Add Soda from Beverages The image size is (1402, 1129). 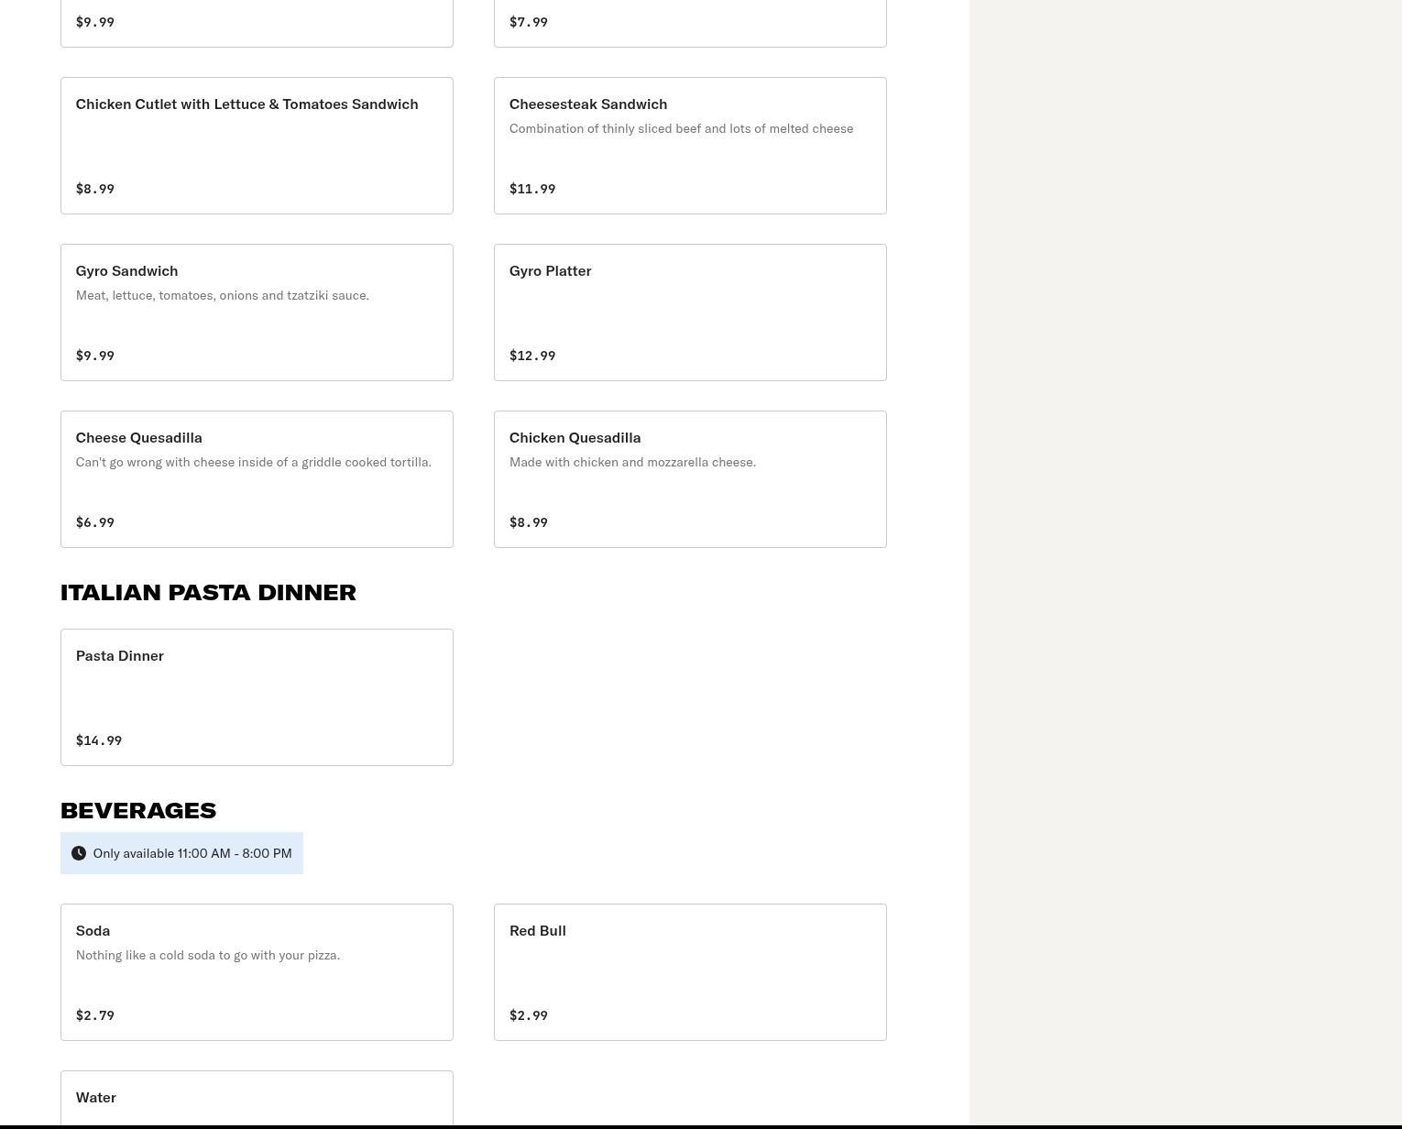257,972
